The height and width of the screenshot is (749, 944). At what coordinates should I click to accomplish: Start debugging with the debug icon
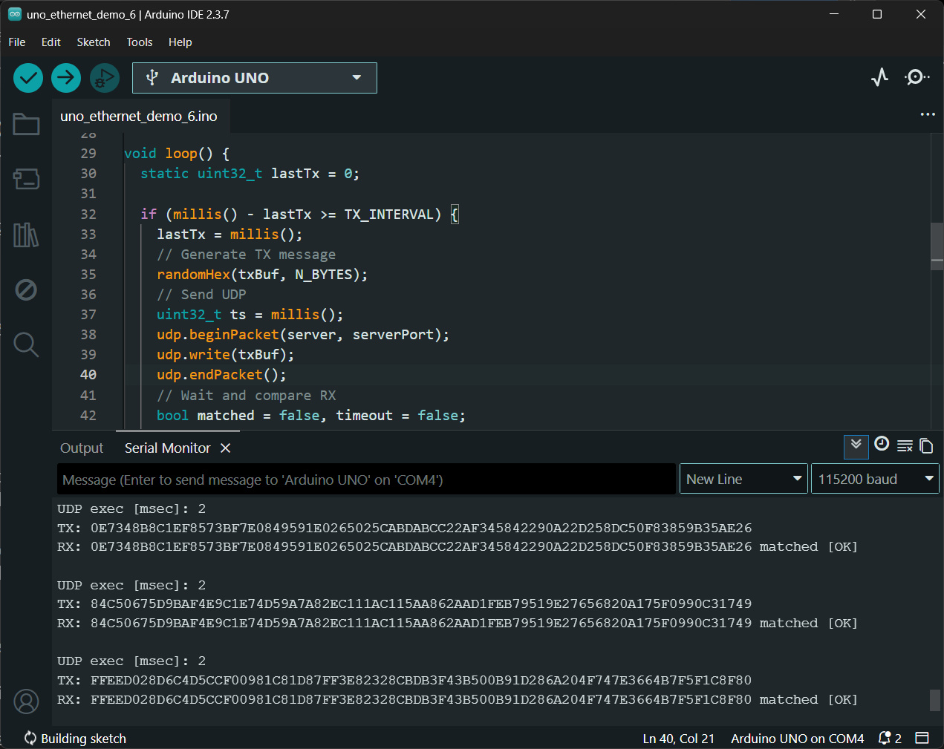pyautogui.click(x=105, y=78)
